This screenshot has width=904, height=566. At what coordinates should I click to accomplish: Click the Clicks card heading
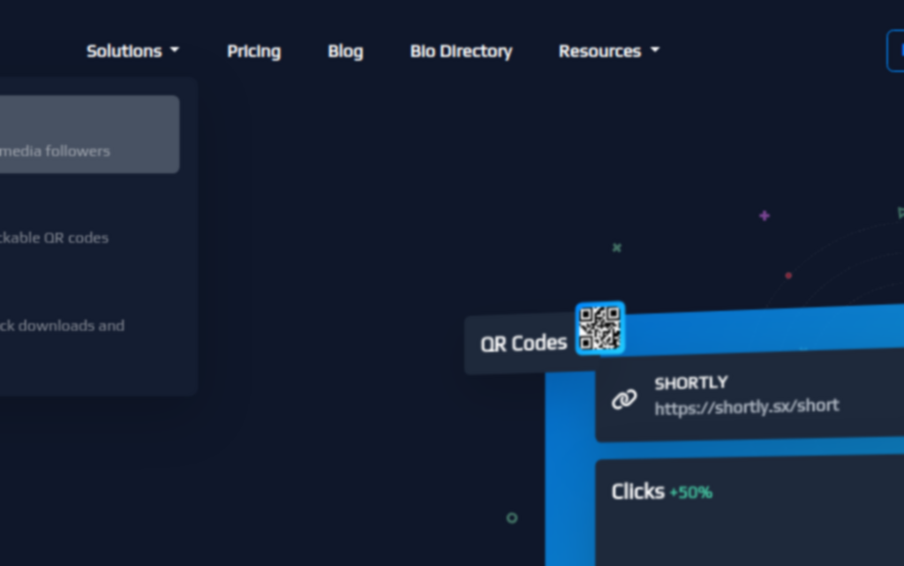point(637,492)
